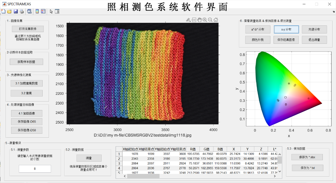Click the 4.1 加载图像 button

pos(27,114)
